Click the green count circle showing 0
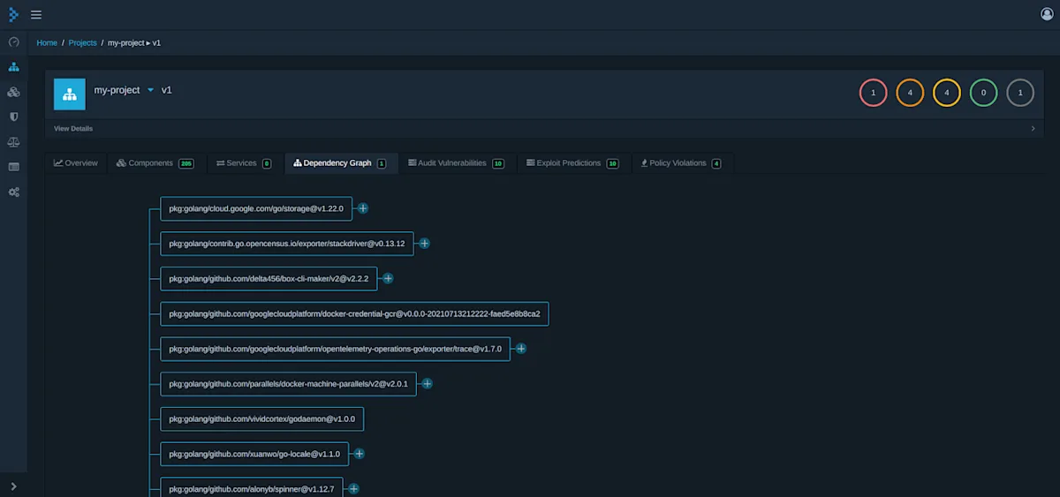The width and height of the screenshot is (1060, 497). tap(983, 93)
